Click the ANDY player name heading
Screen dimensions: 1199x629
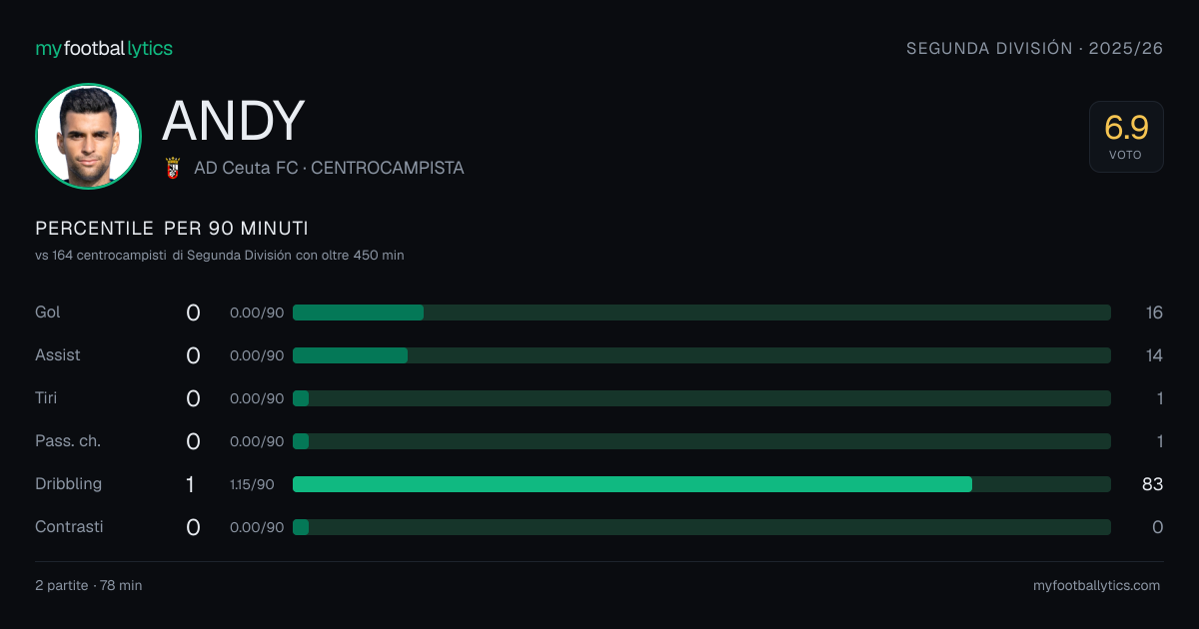coord(233,121)
